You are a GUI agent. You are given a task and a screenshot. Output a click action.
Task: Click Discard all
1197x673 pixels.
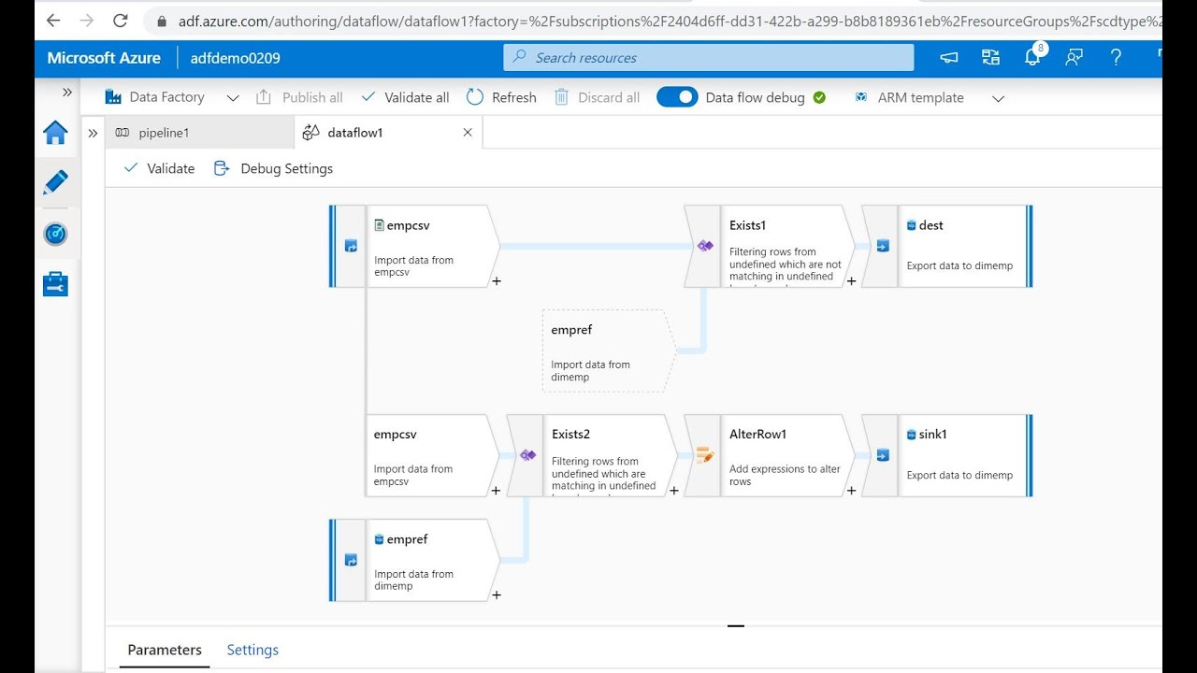click(x=597, y=97)
